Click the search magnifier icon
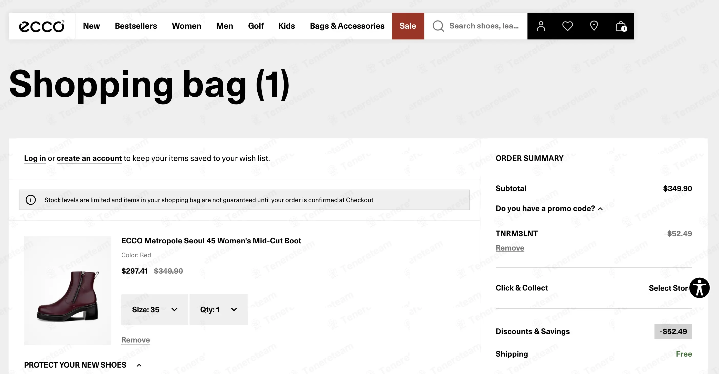 click(438, 26)
